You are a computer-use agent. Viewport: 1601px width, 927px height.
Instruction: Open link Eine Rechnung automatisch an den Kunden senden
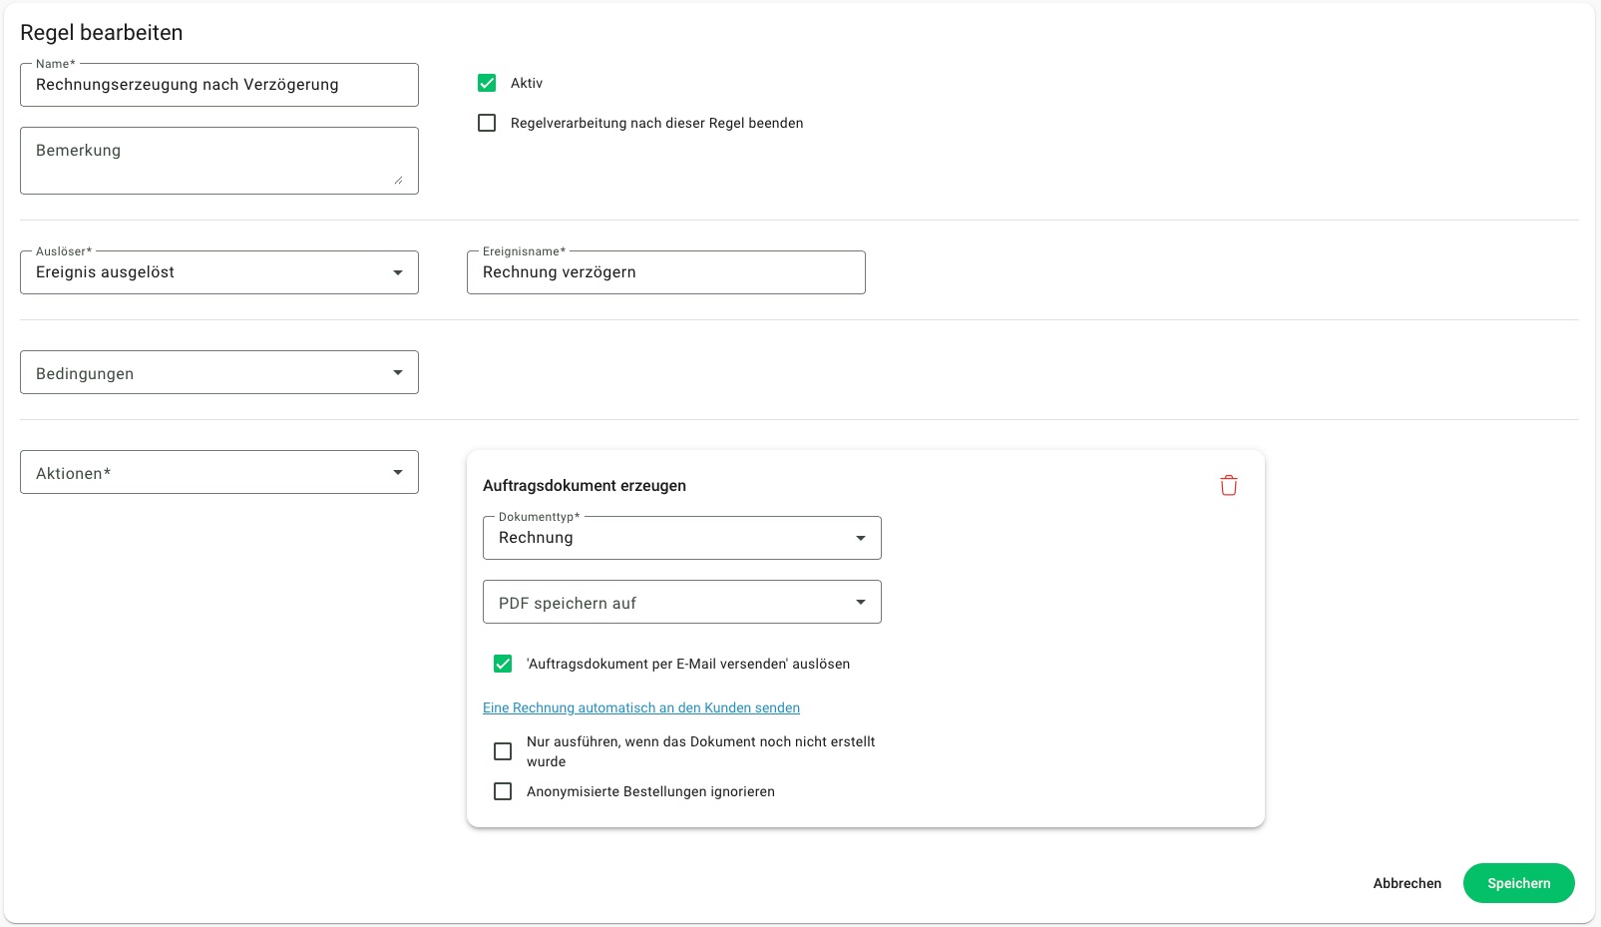pyautogui.click(x=641, y=707)
